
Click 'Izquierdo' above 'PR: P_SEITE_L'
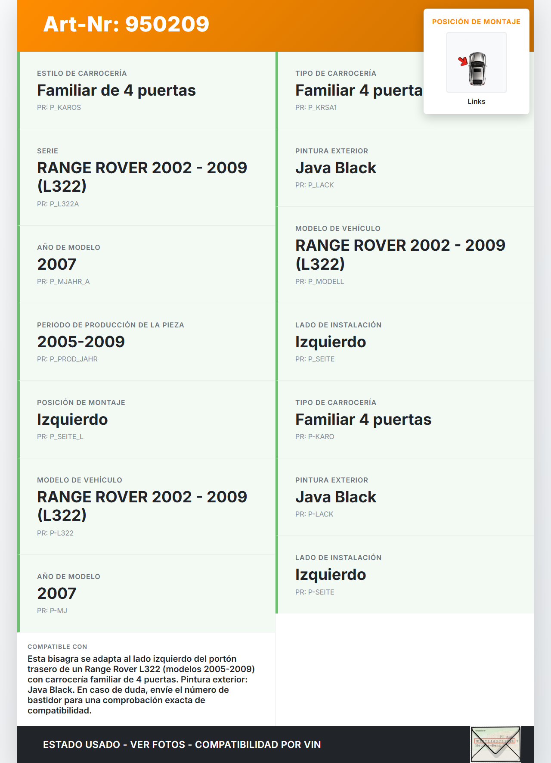72,420
